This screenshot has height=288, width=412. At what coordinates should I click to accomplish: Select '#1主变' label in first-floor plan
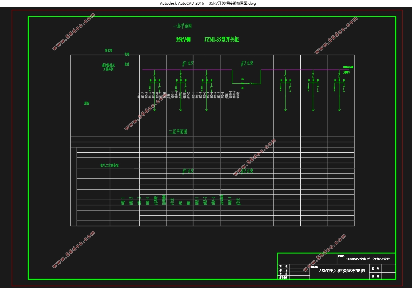point(188,63)
